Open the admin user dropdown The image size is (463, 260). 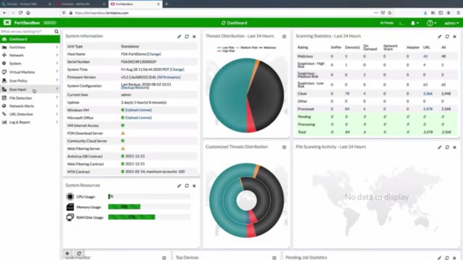[x=451, y=23]
